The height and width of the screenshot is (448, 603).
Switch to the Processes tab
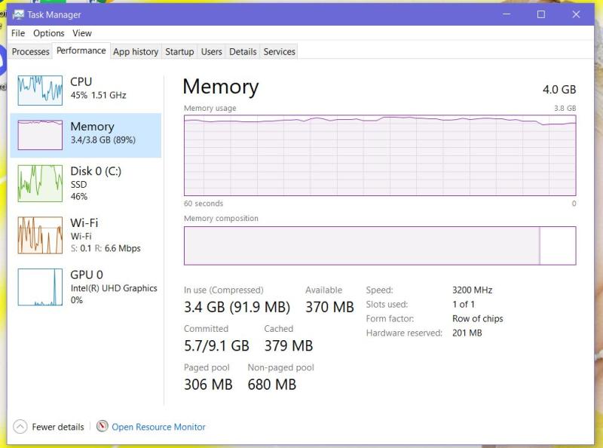pos(31,52)
